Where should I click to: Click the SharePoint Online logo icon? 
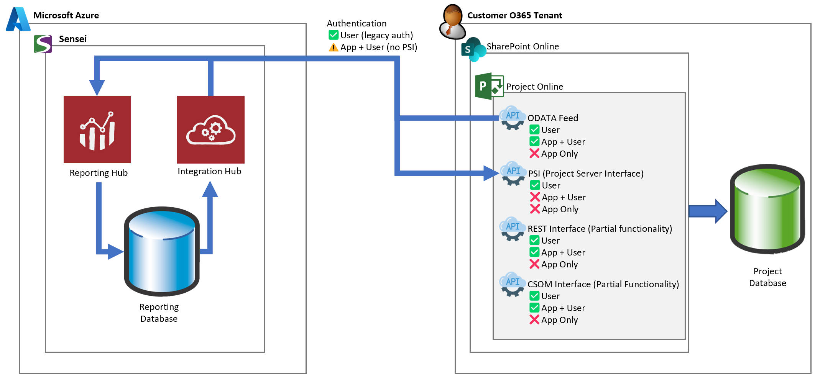(x=473, y=49)
